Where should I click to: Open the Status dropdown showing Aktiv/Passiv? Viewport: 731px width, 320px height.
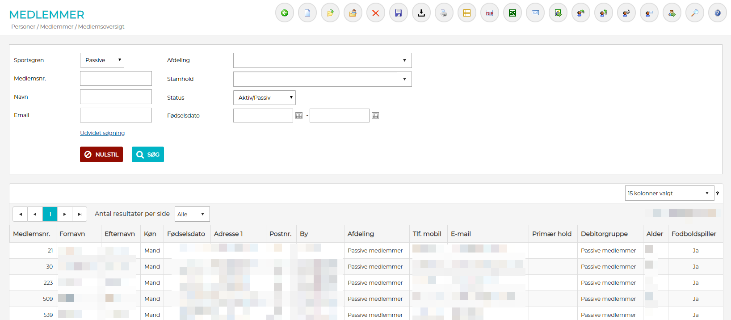264,98
